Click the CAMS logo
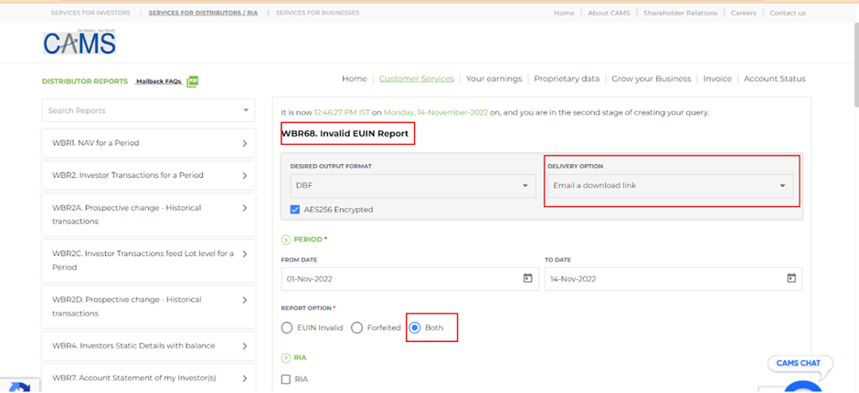This screenshot has width=859, height=393. 80,42
